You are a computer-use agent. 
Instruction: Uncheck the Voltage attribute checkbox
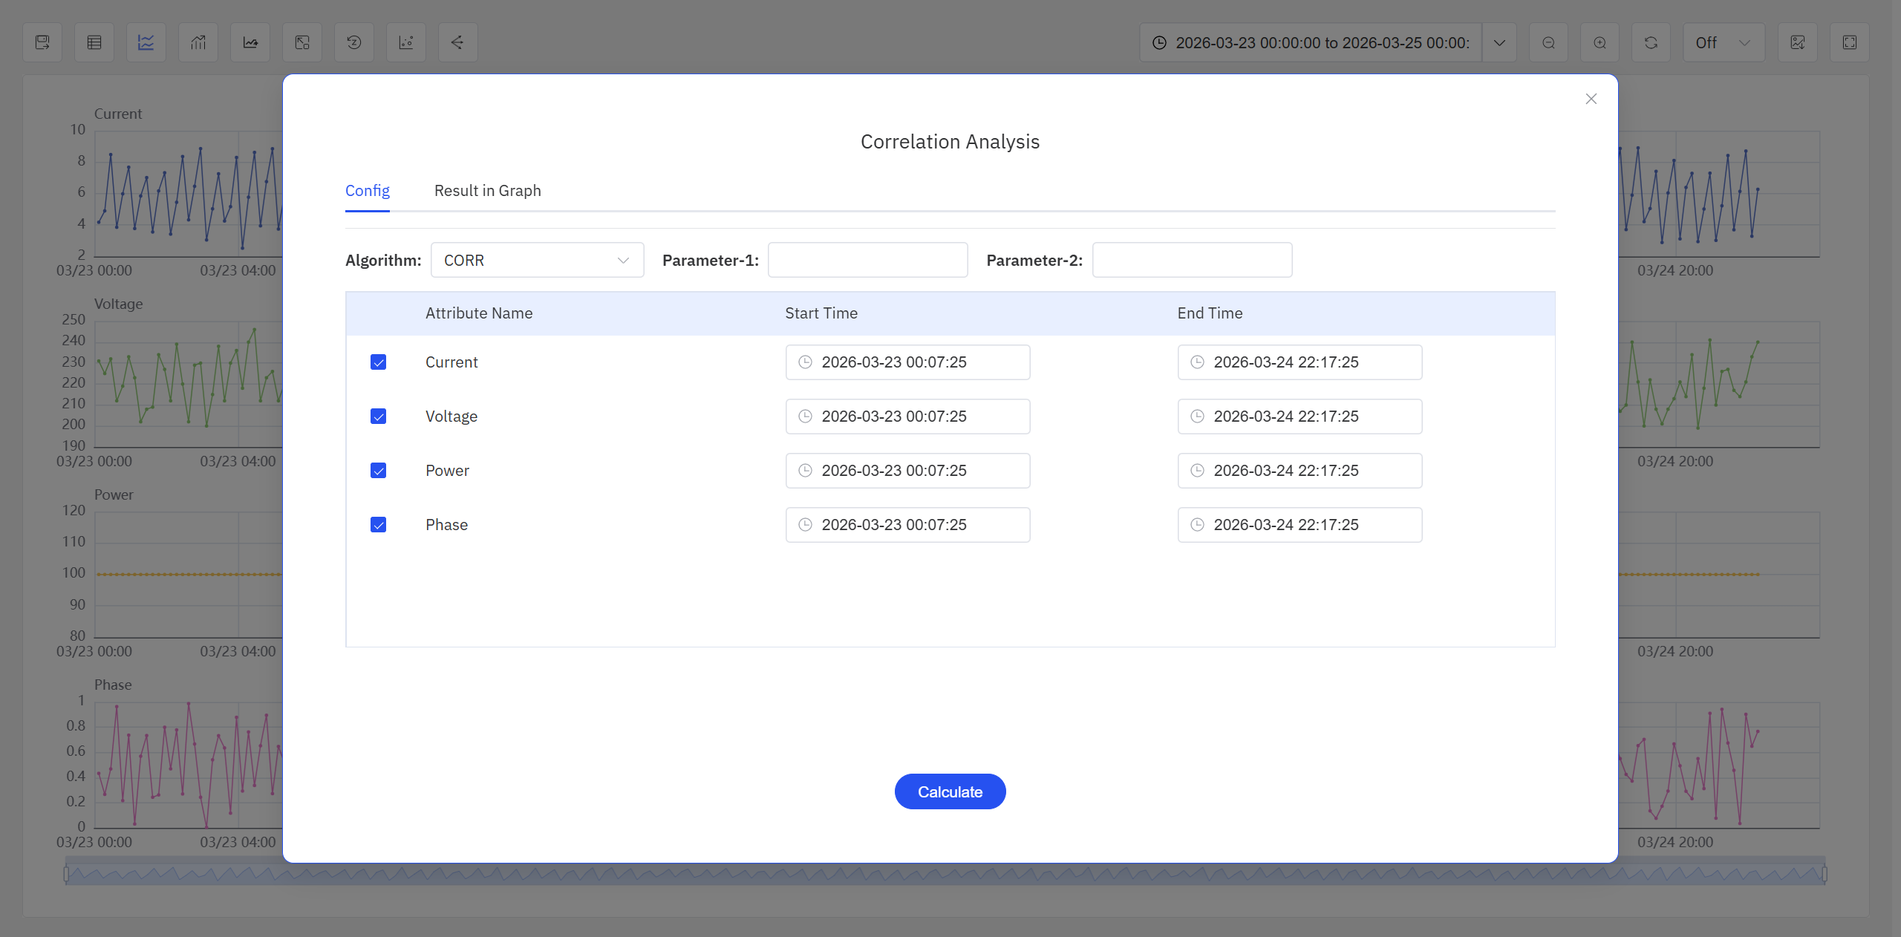(x=379, y=417)
